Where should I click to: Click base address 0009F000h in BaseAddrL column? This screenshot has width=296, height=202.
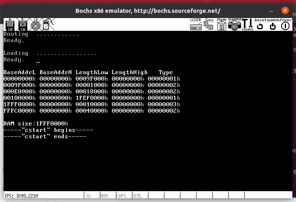[19, 85]
